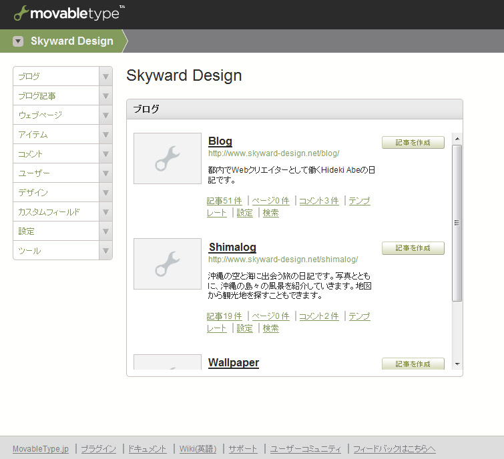Image resolution: width=504 pixels, height=459 pixels.
Task: View Shimalog's ページ0件 link
Action: (270, 316)
